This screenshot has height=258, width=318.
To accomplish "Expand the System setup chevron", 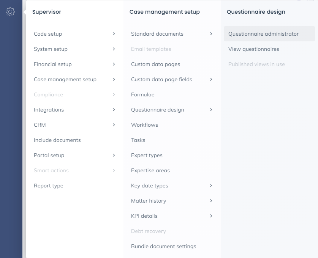I will [114, 49].
